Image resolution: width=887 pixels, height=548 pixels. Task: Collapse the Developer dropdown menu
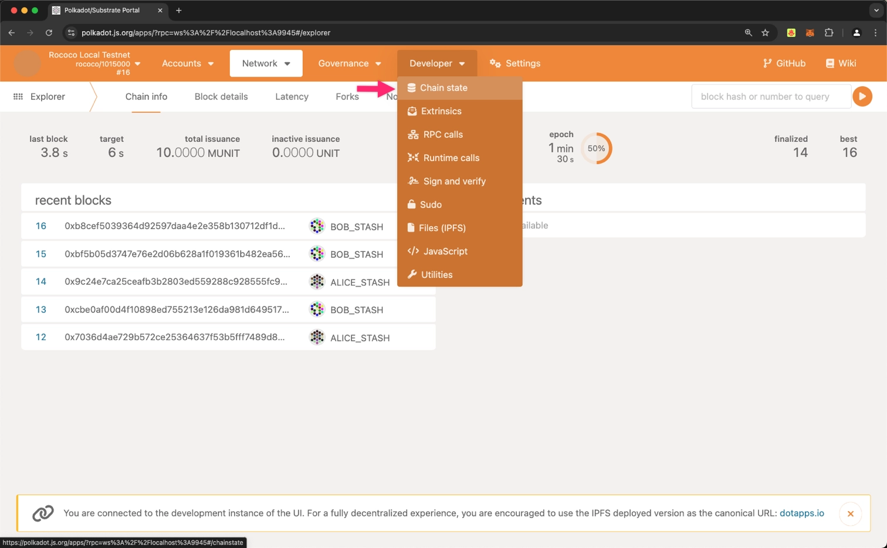pyautogui.click(x=436, y=63)
